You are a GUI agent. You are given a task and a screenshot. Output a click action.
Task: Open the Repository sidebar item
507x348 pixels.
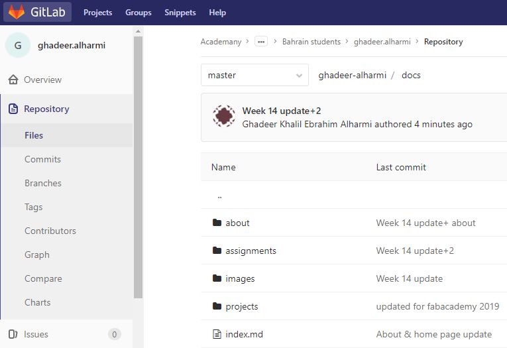(66, 109)
